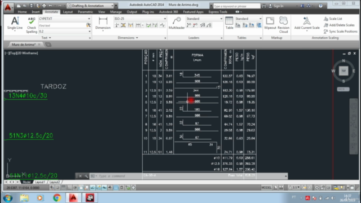Click the Autodesk Exchange X icon

coord(302,6)
